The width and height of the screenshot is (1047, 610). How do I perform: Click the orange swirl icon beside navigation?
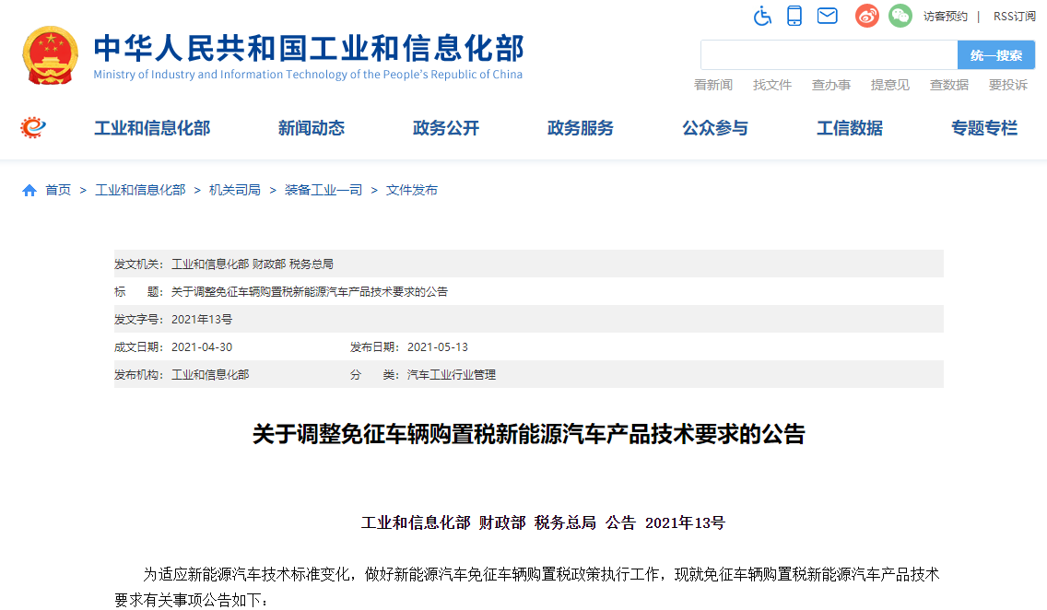tap(33, 127)
